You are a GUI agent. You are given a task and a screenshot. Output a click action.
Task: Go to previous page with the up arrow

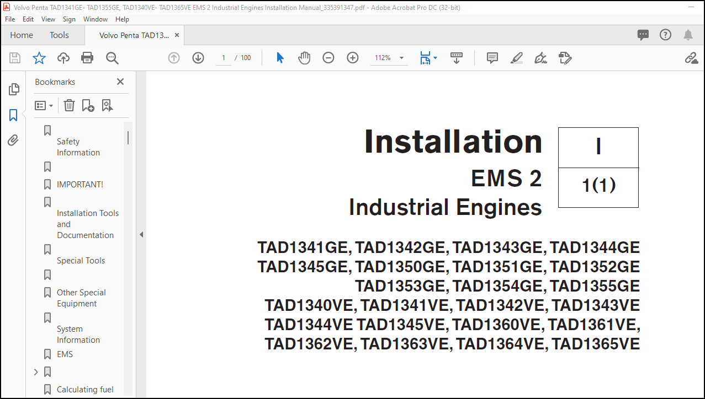click(174, 58)
